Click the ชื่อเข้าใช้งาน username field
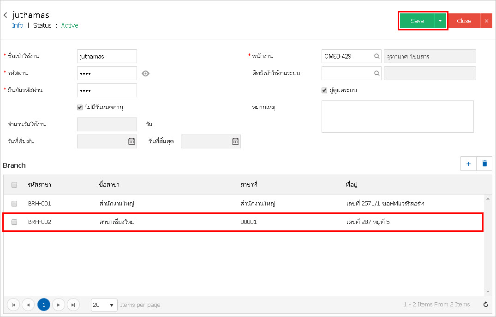Viewport: 496px width, 317px height. click(107, 56)
